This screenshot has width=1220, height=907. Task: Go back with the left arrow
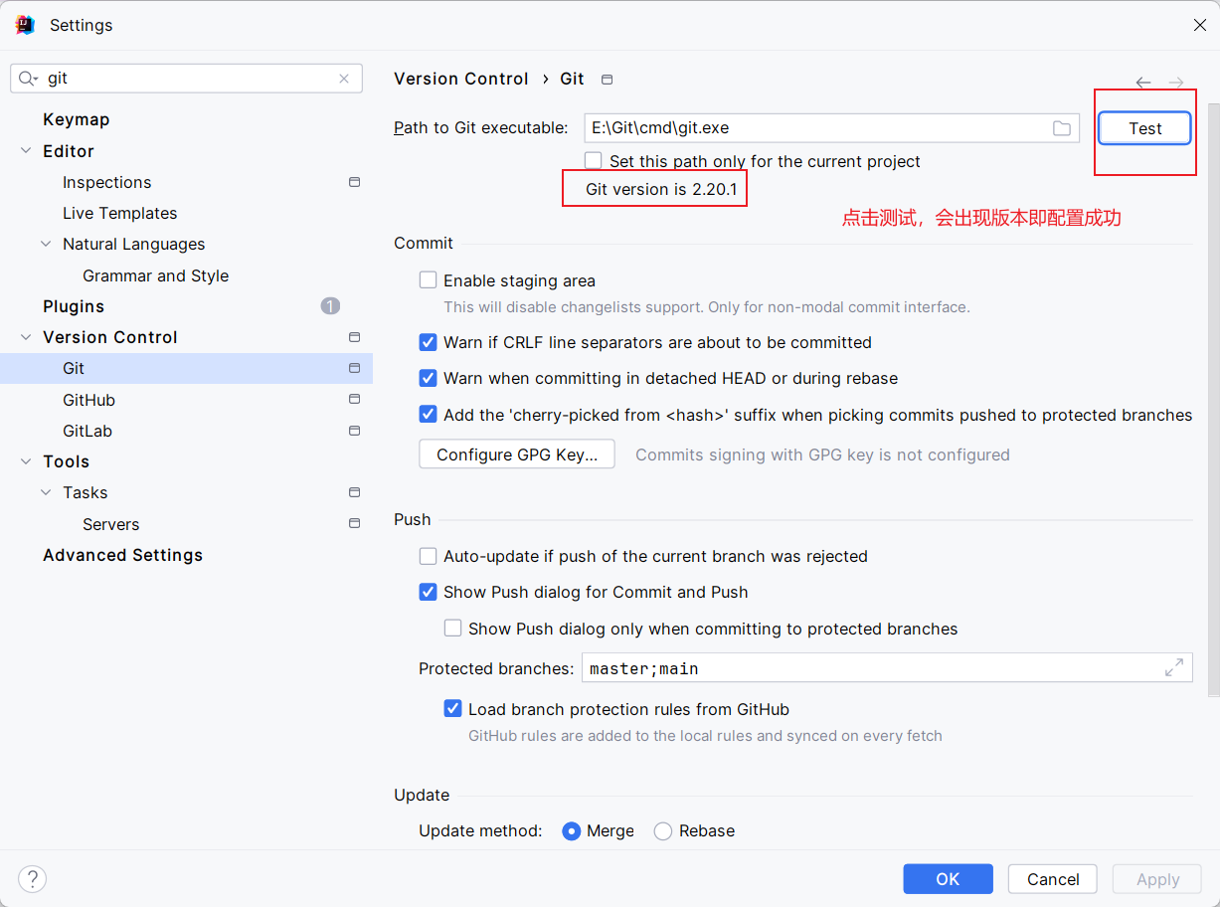[1143, 83]
